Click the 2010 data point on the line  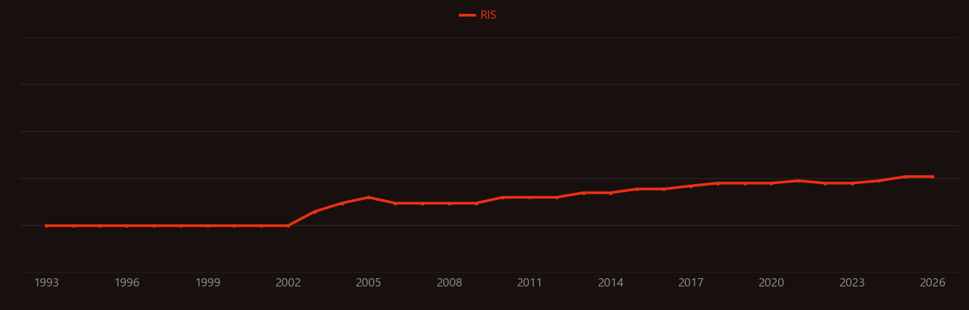pos(502,197)
